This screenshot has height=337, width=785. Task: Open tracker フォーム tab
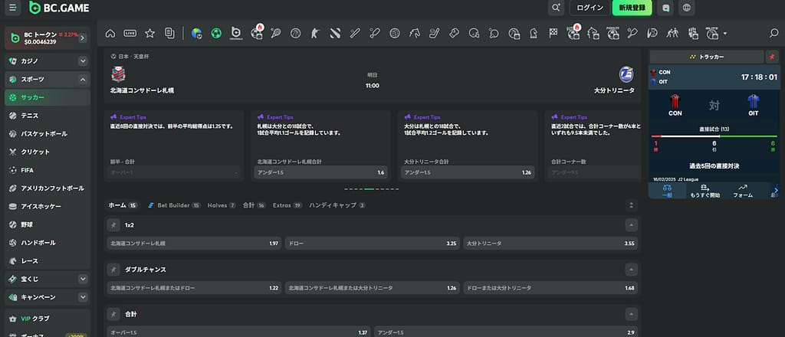click(x=742, y=191)
